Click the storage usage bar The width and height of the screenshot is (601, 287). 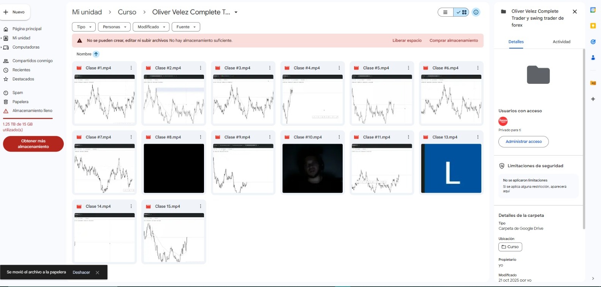point(28,119)
